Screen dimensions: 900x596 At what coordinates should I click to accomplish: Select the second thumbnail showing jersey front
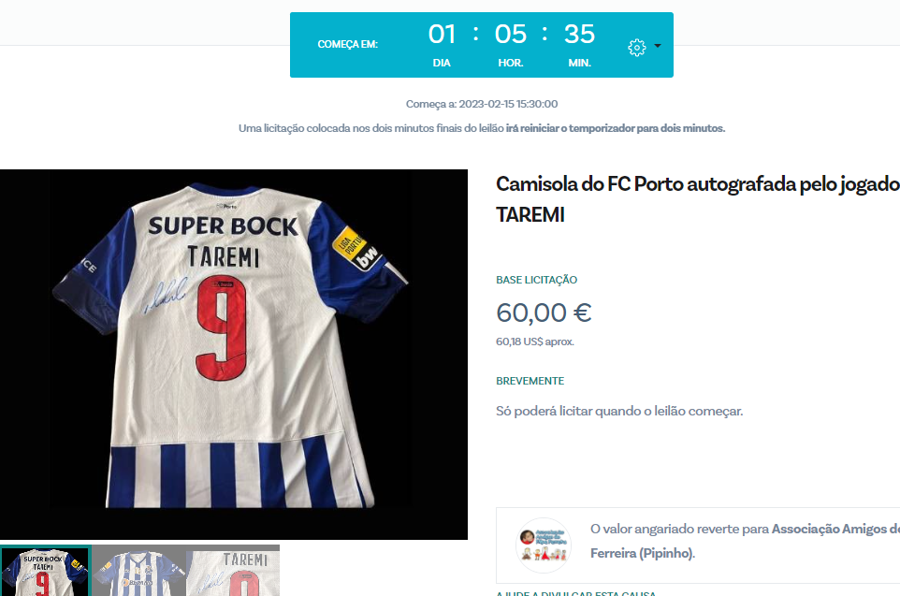click(x=138, y=571)
